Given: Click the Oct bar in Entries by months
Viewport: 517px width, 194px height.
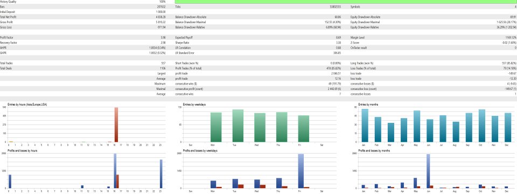Looking at the screenshot, I should 481,126.
